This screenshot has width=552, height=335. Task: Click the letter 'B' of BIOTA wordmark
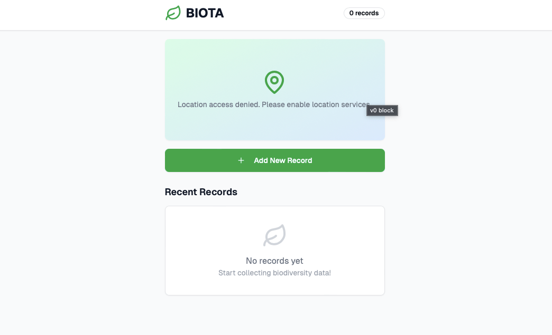tap(191, 13)
